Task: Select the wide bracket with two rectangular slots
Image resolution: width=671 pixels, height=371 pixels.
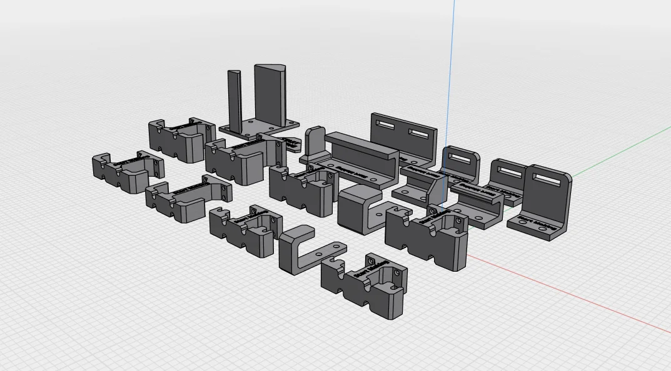Action: (403, 140)
